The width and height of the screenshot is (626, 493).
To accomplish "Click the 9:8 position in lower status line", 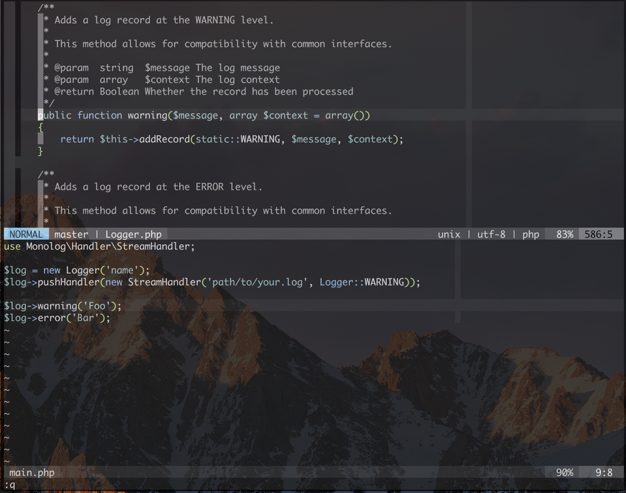I will 603,472.
